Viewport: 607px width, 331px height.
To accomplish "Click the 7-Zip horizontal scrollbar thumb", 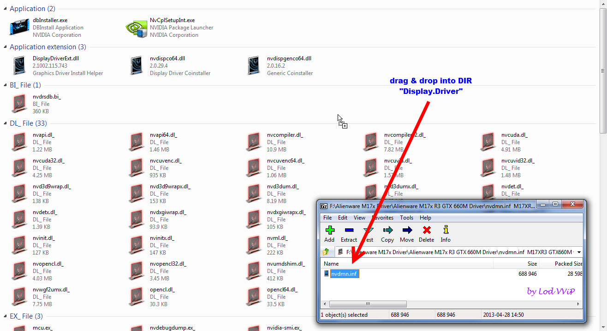I will [368, 304].
